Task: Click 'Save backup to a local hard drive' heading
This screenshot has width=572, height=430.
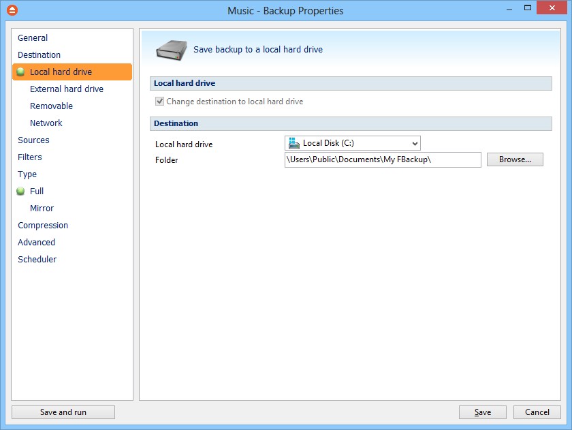Action: pos(258,49)
